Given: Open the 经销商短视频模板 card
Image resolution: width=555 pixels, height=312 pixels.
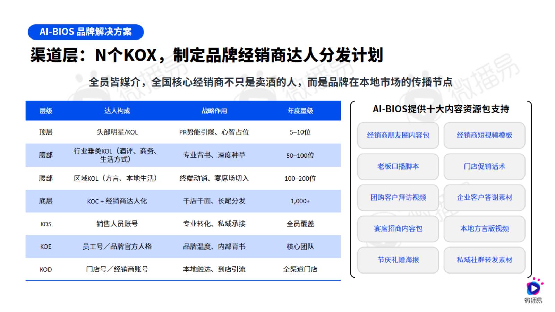Looking at the screenshot, I should tap(484, 135).
